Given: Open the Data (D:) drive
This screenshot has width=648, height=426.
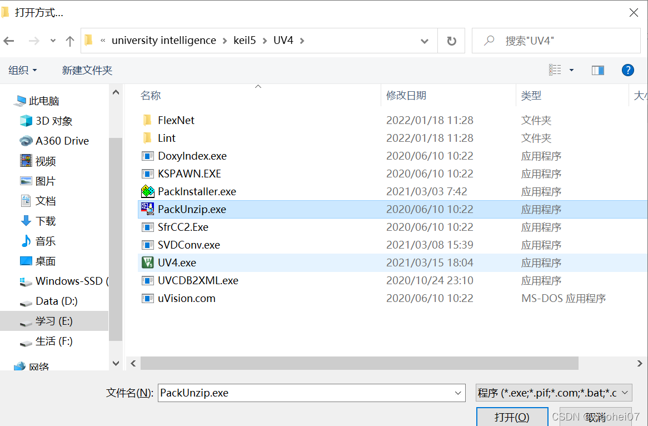Looking at the screenshot, I should point(48,301).
